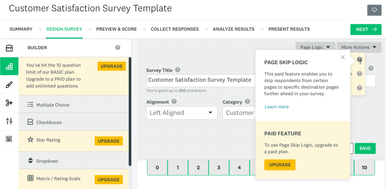Screen dimensions: 386x189
Task: Open the Page Logic dropdown
Action: (315, 47)
